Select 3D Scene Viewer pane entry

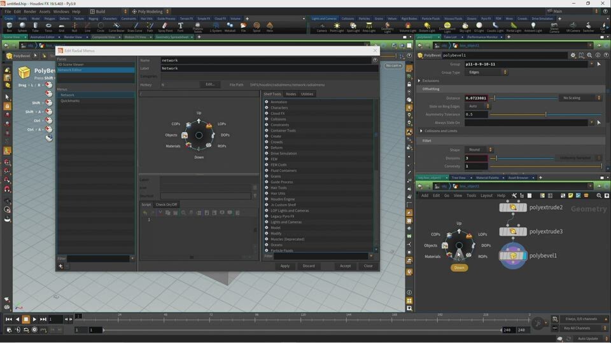(x=71, y=65)
